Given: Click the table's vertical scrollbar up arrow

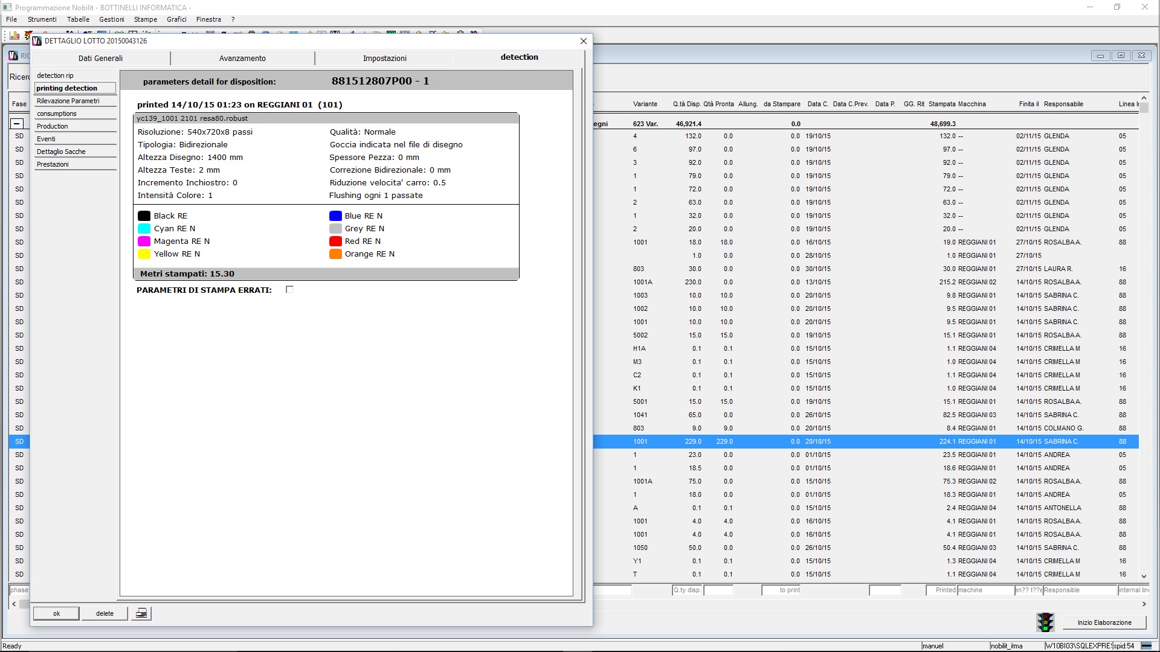Looking at the screenshot, I should click(1144, 98).
